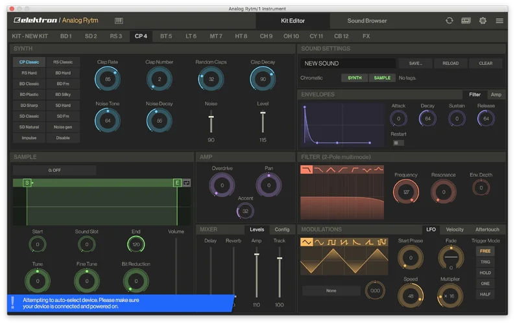Click the Level slider handle
The image size is (515, 324).
(263, 113)
